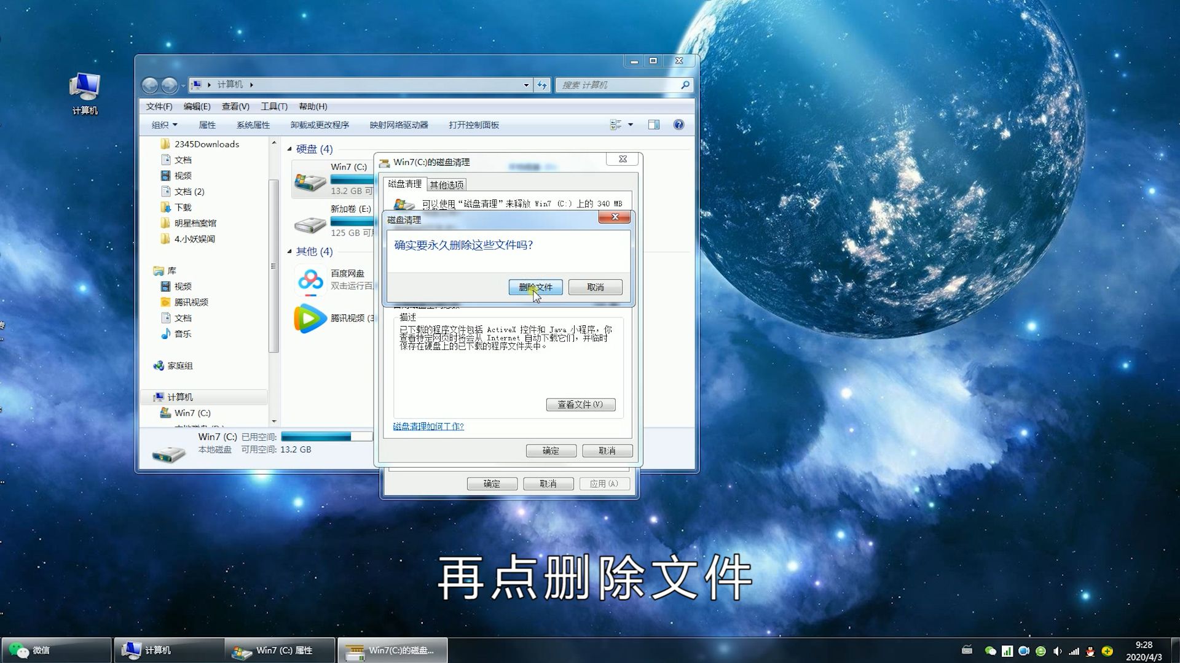Click 确定 in the Win7(C:) Disk Cleanup window
Image resolution: width=1180 pixels, height=663 pixels.
(x=551, y=451)
